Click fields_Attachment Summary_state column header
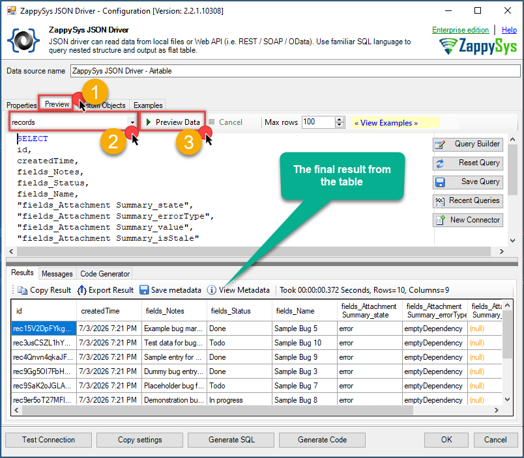 click(370, 311)
